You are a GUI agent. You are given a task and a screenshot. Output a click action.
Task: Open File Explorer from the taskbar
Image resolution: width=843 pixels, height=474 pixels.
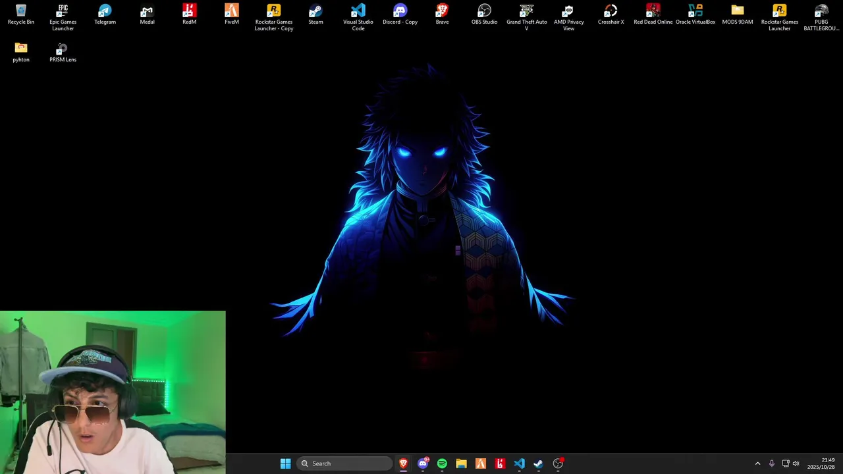461,463
